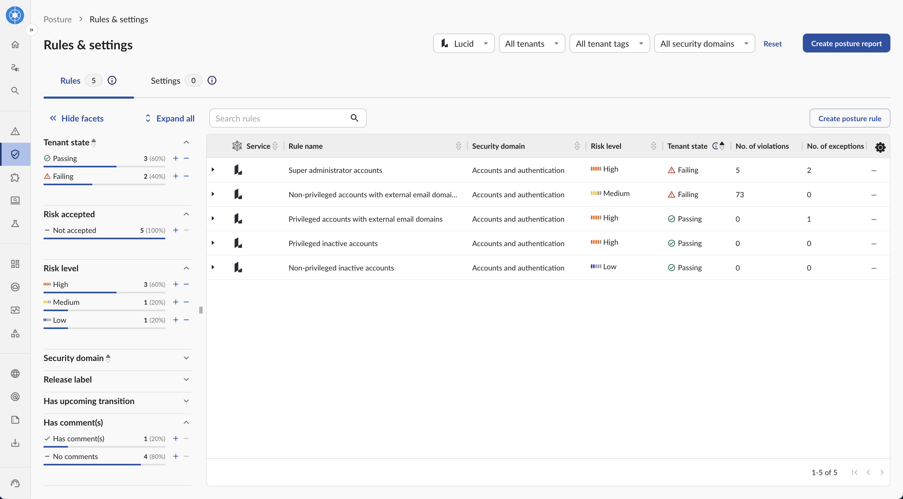
Task: Open the download icon in sidebar
Action: 15,443
